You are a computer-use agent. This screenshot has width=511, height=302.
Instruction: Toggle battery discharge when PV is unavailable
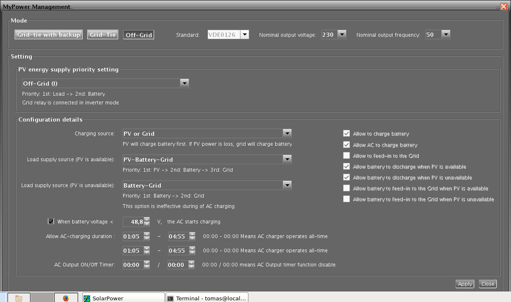pyautogui.click(x=347, y=178)
